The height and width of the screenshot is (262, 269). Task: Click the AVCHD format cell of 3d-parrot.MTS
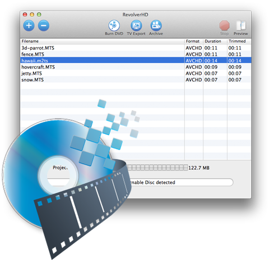194,48
